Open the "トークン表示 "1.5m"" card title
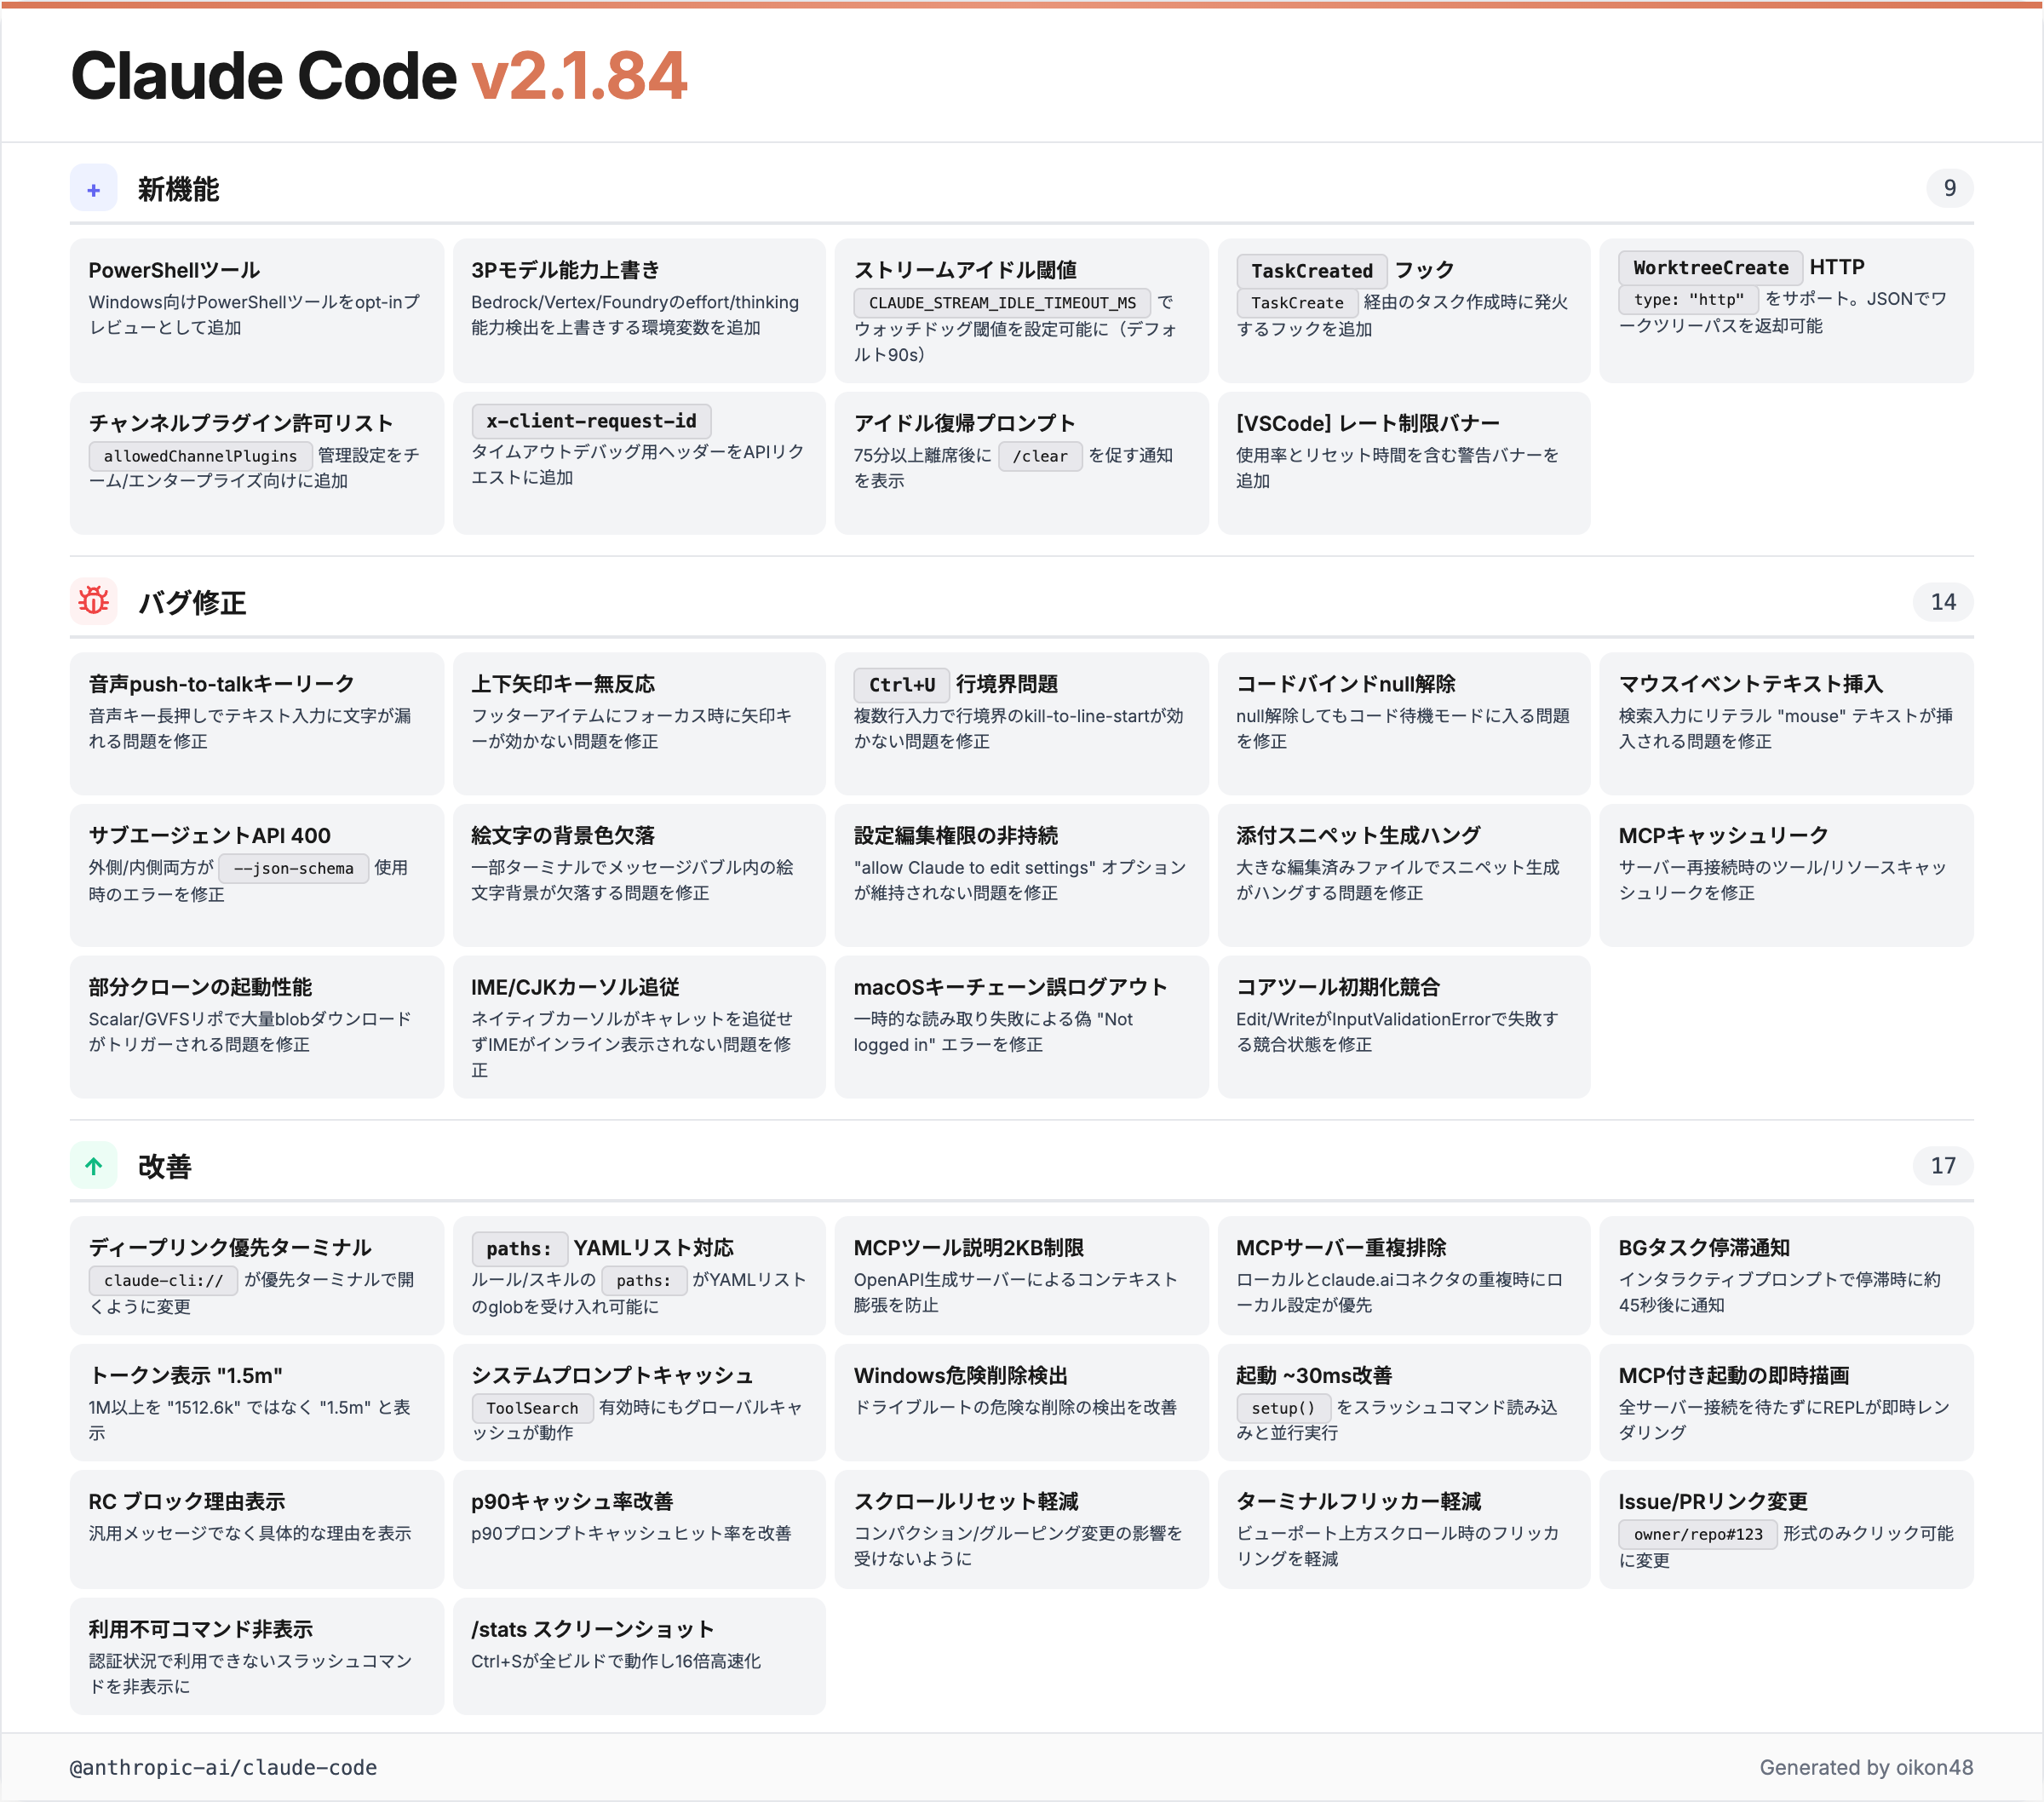 185,1376
